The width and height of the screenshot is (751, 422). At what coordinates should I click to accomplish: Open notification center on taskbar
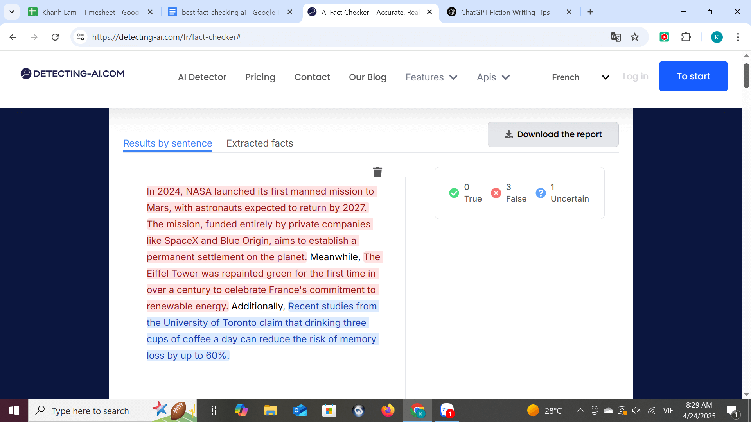[732, 411]
